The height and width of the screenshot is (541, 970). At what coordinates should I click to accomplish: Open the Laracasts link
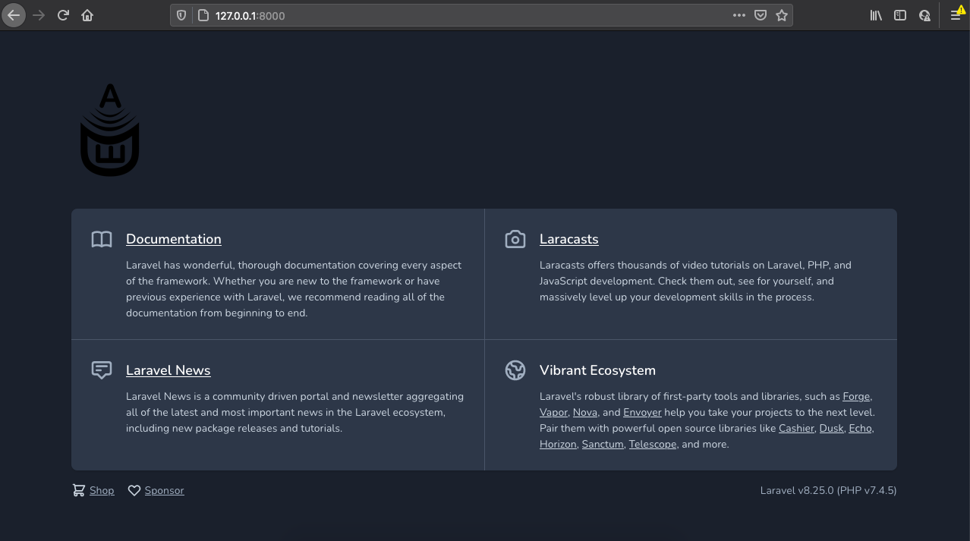[569, 239]
